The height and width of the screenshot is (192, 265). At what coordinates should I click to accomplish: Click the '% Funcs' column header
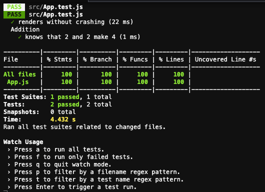(135, 59)
